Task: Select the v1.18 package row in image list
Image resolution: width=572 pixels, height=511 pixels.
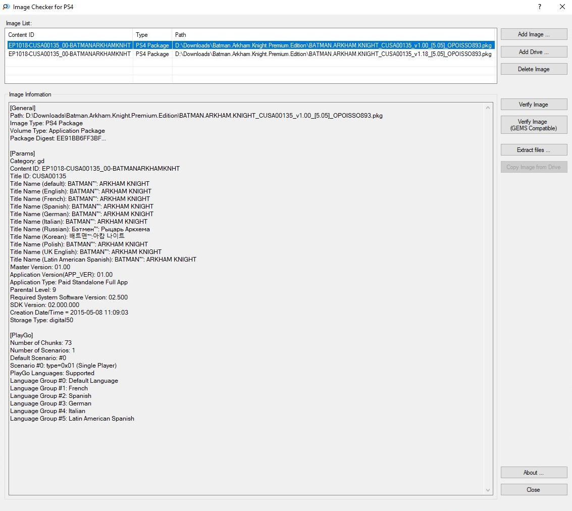Action: [x=250, y=54]
